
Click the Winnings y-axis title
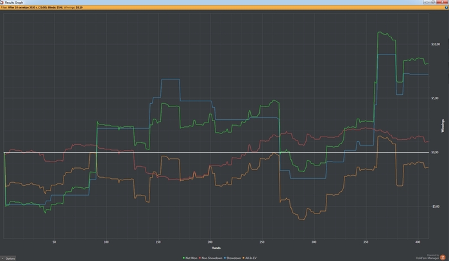(x=443, y=126)
